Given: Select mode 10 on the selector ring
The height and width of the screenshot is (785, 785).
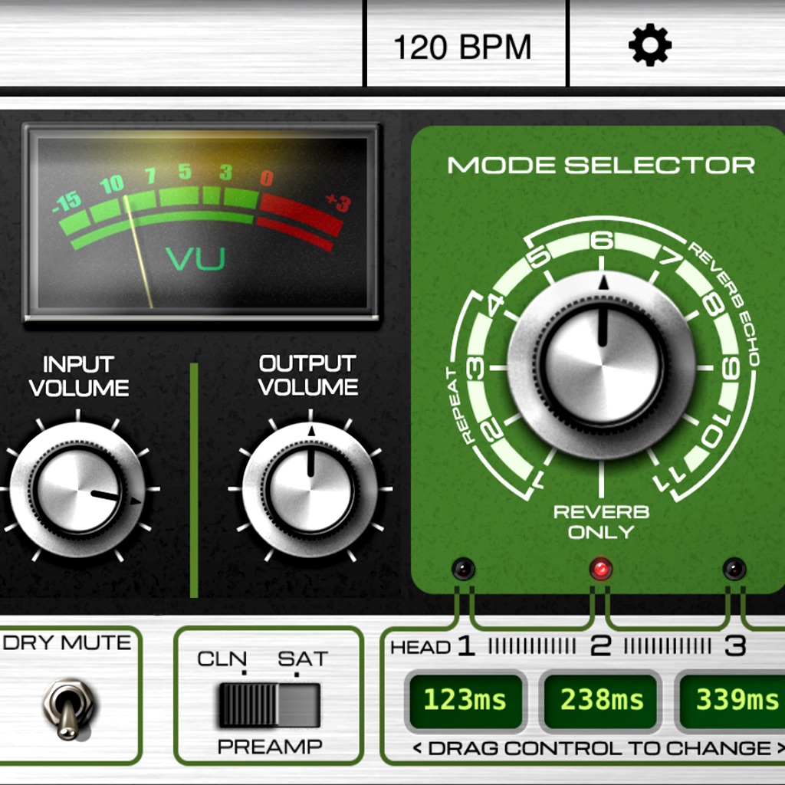Looking at the screenshot, I should pos(715,429).
